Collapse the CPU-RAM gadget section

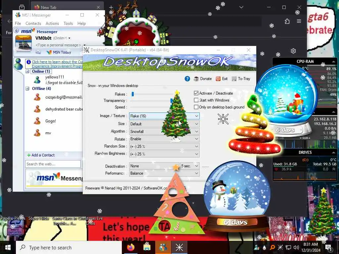click(334, 62)
